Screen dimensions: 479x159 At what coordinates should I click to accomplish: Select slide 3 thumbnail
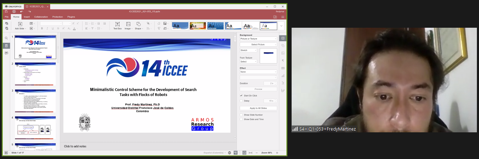tap(35, 101)
